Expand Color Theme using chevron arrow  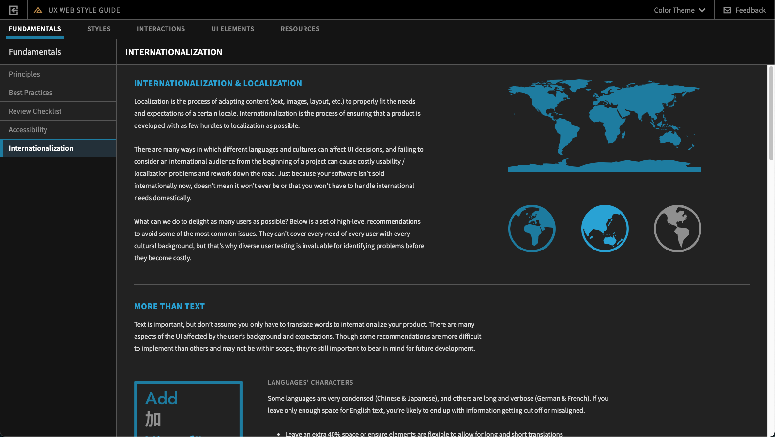pyautogui.click(x=702, y=10)
